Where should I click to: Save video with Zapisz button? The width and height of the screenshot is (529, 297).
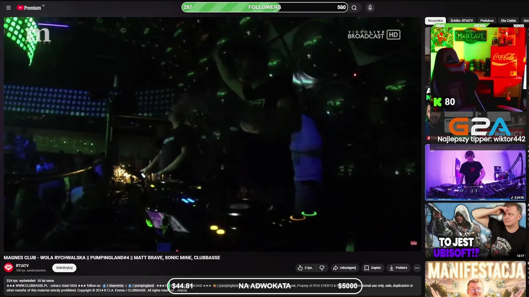point(372,268)
